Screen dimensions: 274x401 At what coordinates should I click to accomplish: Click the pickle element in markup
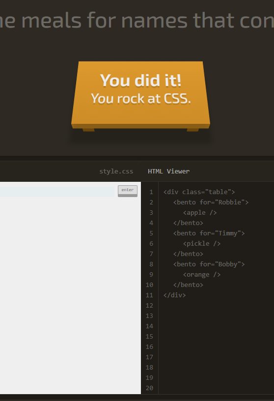click(x=202, y=243)
